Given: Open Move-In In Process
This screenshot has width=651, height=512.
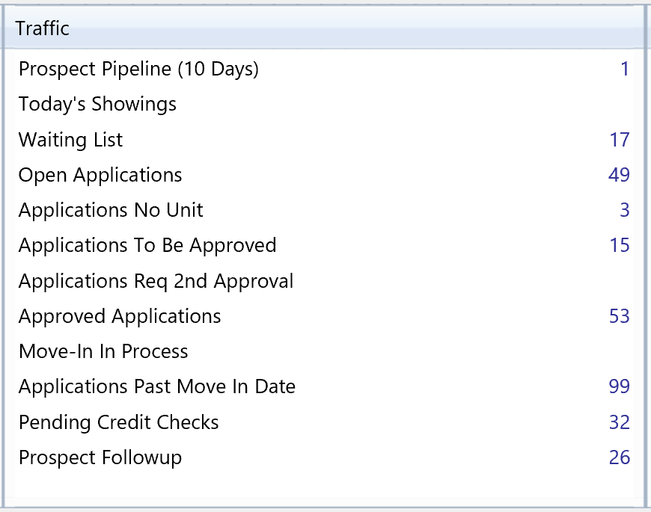Looking at the screenshot, I should (x=103, y=351).
